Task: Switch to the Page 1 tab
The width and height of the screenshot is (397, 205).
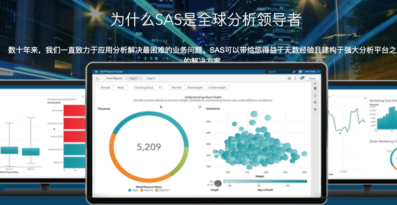Action: pos(134,78)
